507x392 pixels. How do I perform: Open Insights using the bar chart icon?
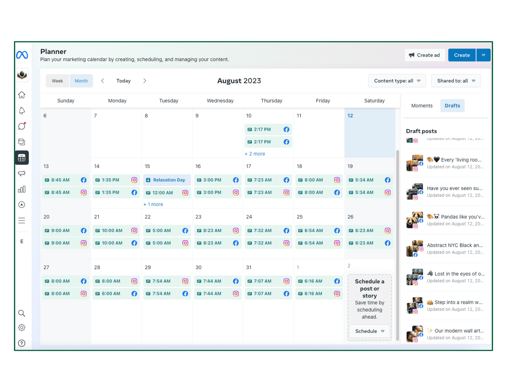click(22, 189)
